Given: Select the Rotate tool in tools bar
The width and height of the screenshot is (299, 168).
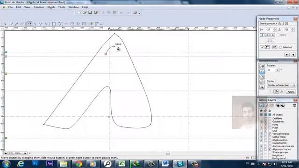Looking at the screenshot, I should [67, 24].
